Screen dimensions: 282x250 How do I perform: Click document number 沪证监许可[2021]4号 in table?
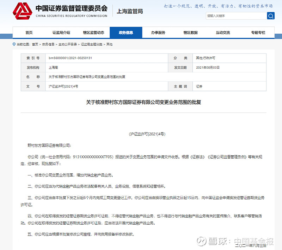tap(63, 86)
